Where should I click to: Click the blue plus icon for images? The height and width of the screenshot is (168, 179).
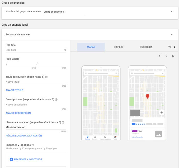click(x=11, y=159)
